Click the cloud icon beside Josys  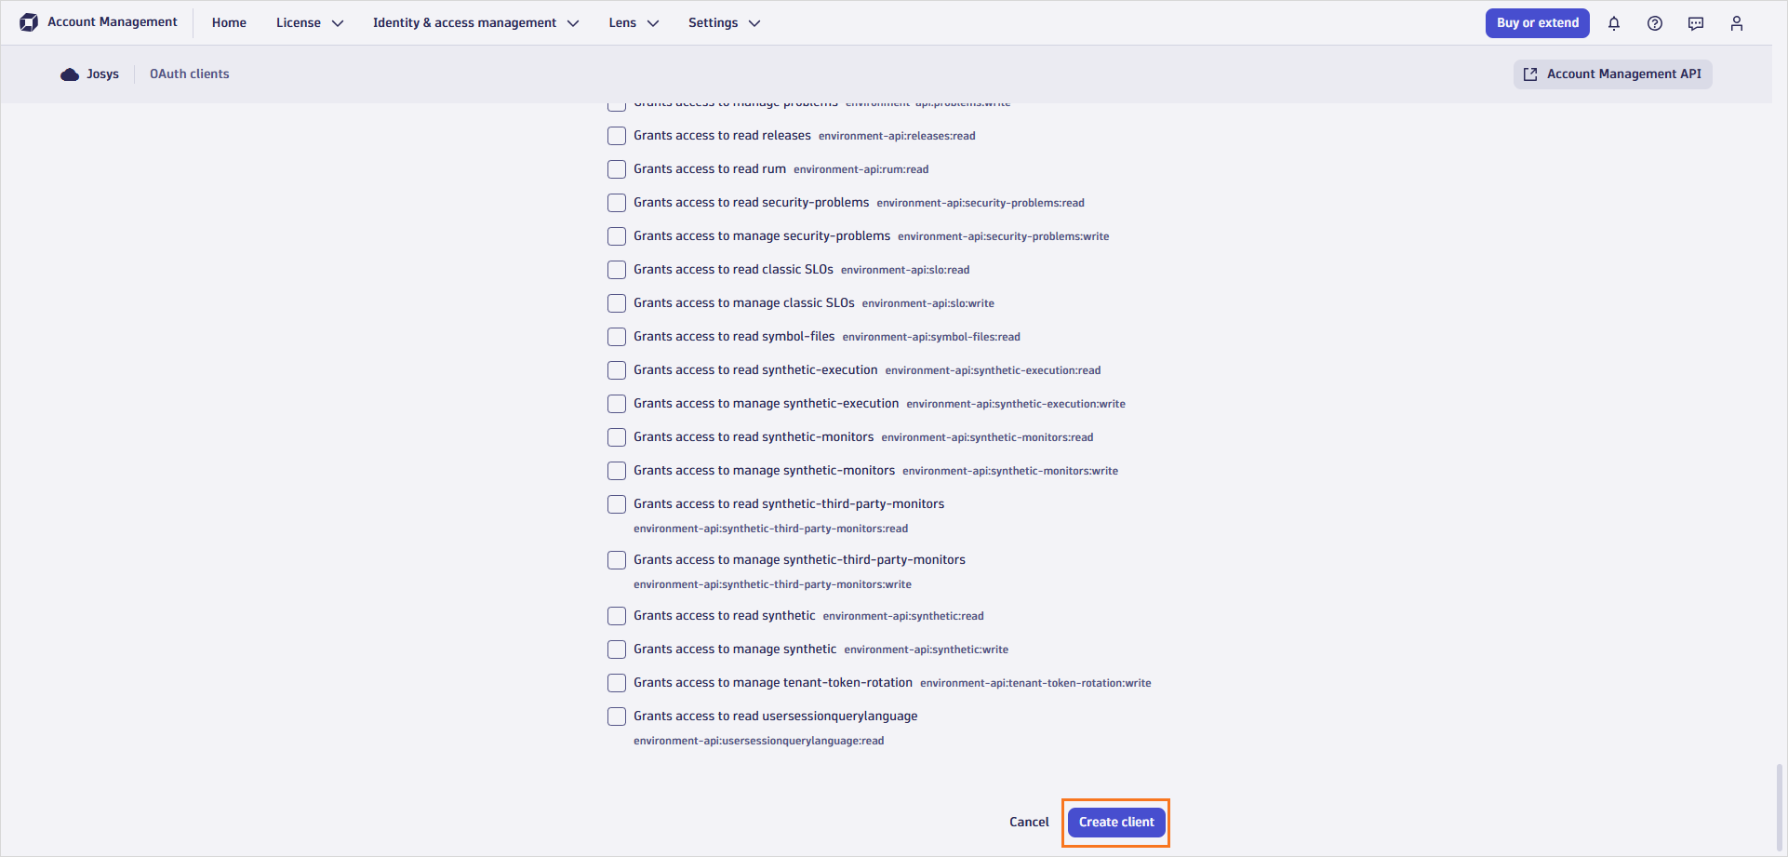70,74
